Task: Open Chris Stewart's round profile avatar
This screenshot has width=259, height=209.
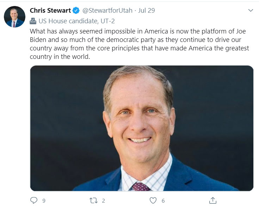Action: (x=14, y=17)
